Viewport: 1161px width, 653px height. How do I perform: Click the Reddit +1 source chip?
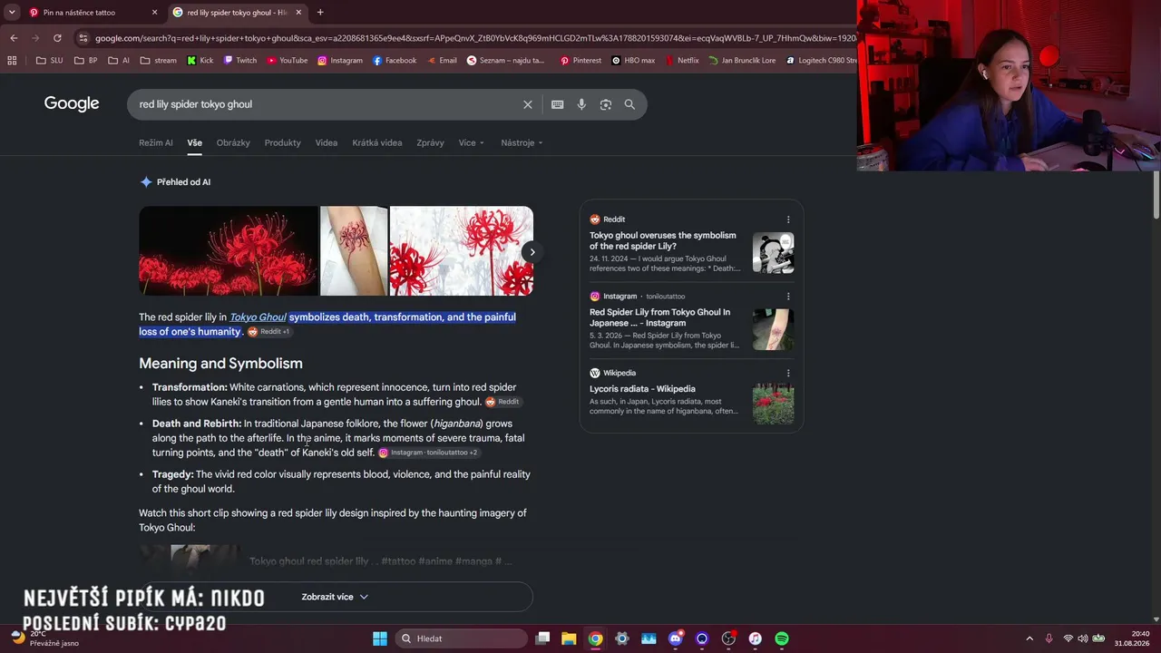tap(268, 332)
